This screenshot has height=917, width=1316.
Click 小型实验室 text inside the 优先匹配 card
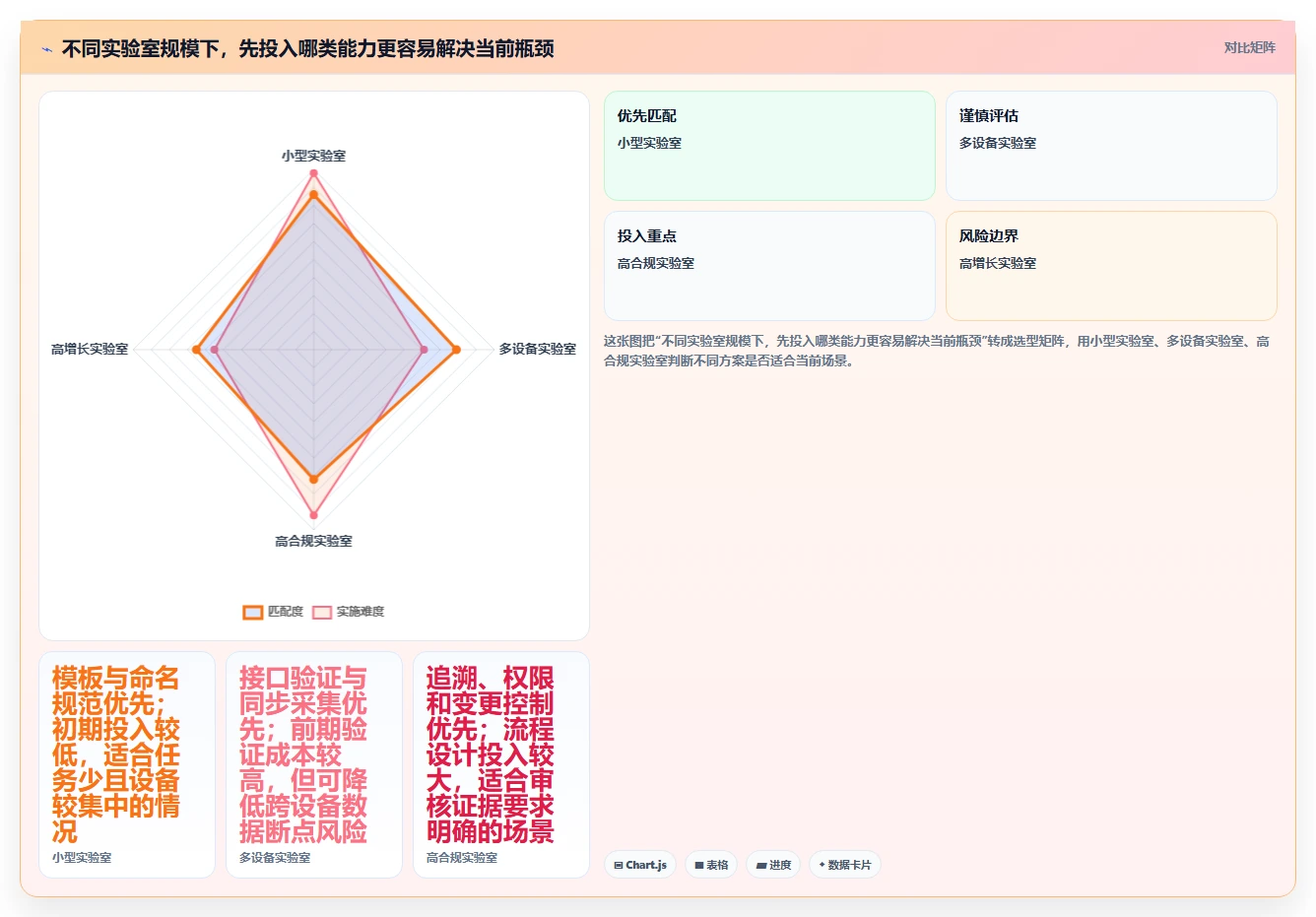[649, 143]
